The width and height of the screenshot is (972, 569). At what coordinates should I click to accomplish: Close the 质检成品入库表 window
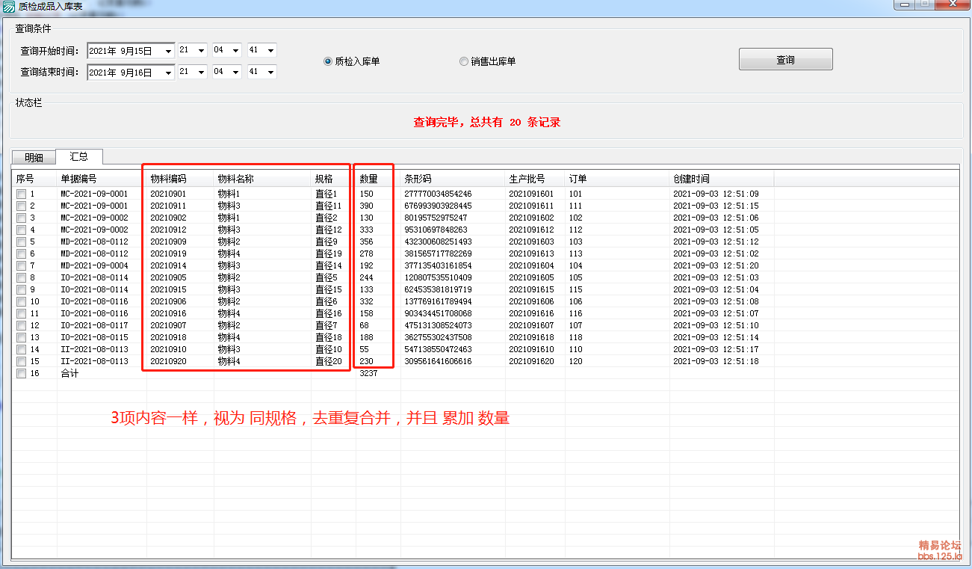point(951,4)
